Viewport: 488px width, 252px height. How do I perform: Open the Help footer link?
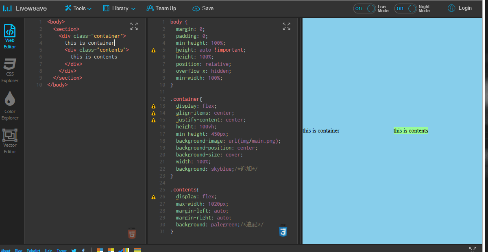click(48, 251)
